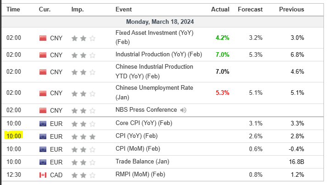Click importance stars in the Trade Balance row
The height and width of the screenshot is (185, 329).
[x=84, y=162]
